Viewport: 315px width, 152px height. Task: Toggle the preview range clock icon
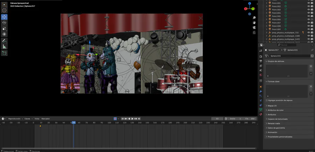tap(226, 119)
